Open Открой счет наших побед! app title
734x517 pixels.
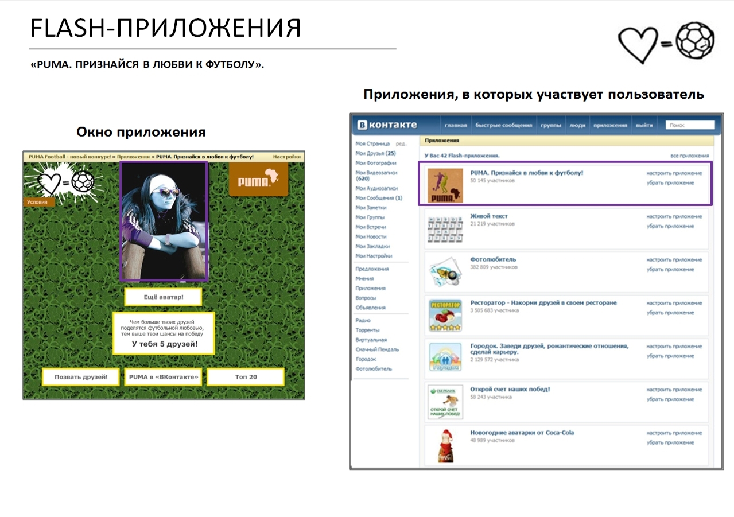coord(510,389)
